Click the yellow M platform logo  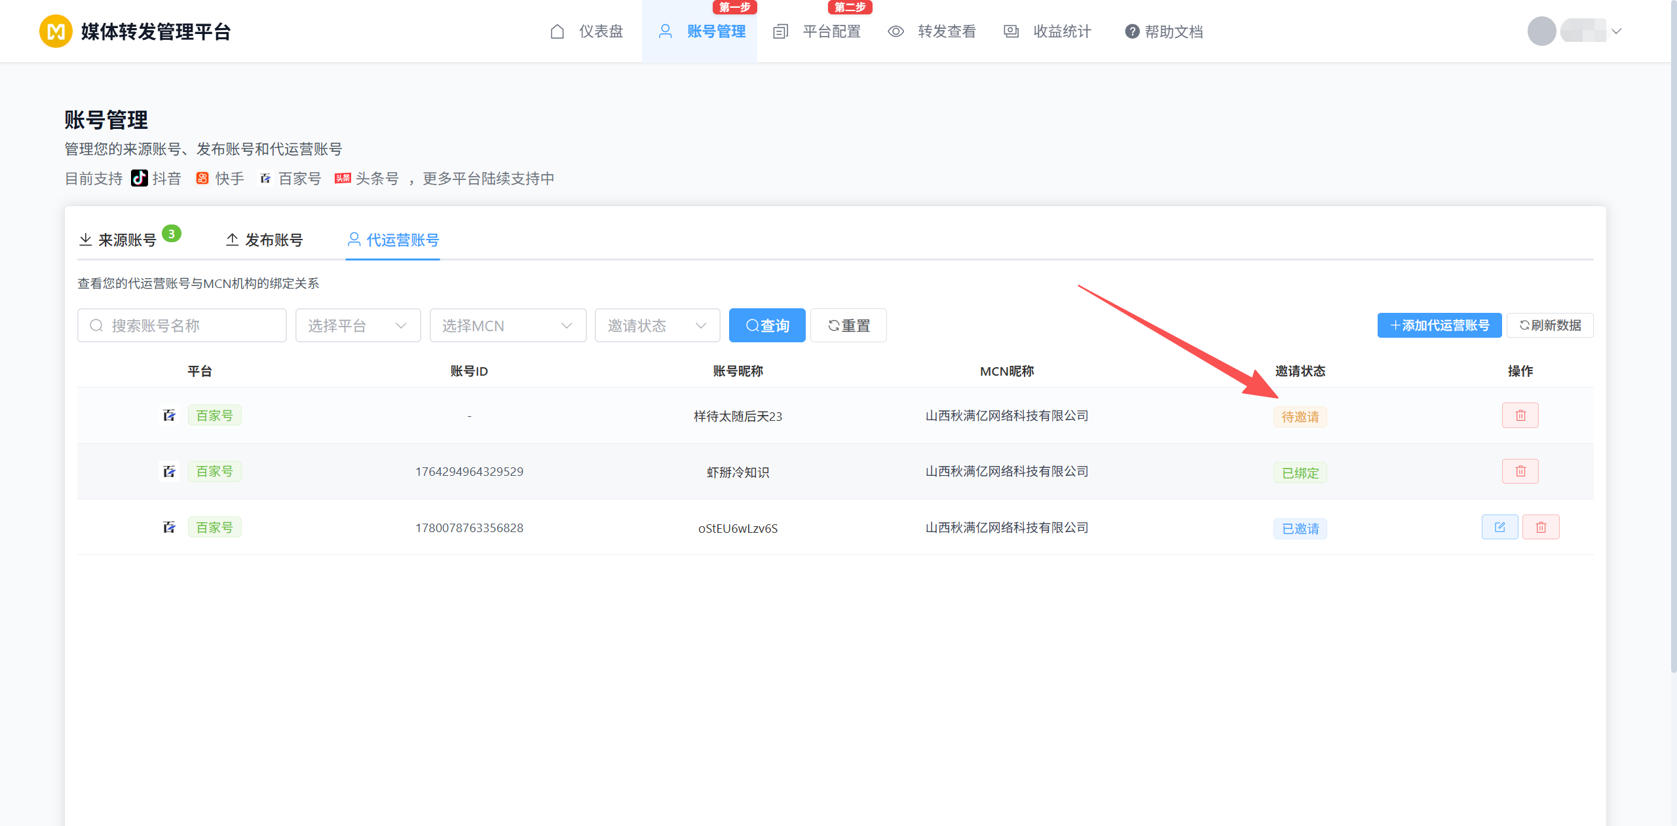pos(56,31)
